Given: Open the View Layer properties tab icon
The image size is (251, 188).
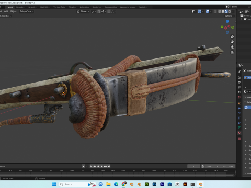Looking at the screenshot, I should click(x=239, y=87).
